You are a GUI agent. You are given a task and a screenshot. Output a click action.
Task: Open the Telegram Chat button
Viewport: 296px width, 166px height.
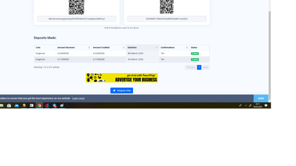coord(122,91)
